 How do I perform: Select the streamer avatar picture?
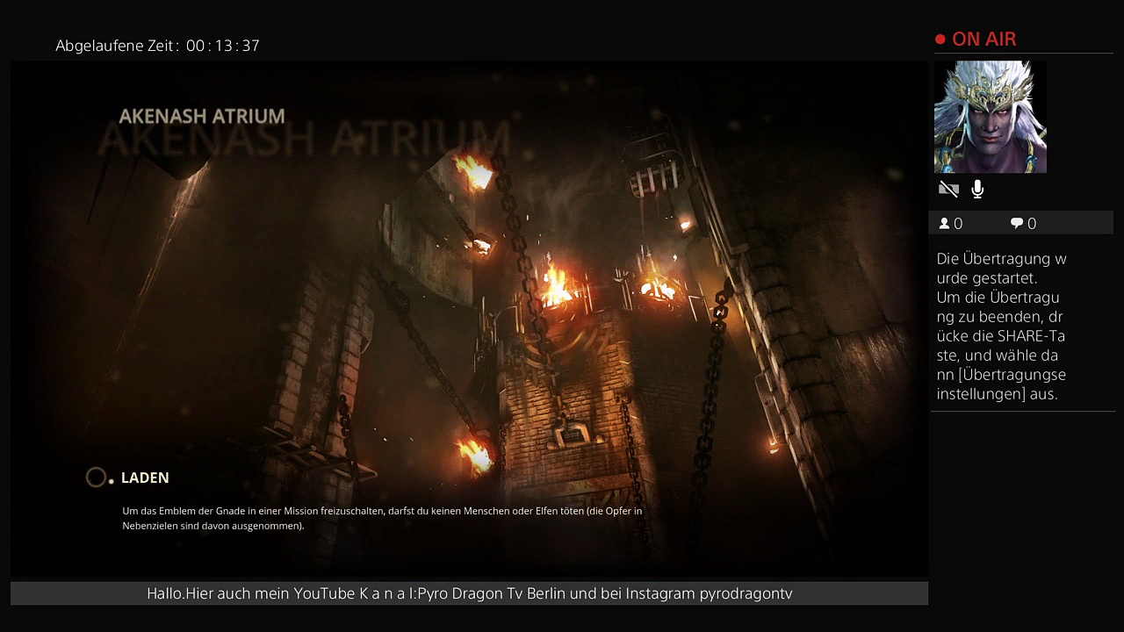pos(990,117)
